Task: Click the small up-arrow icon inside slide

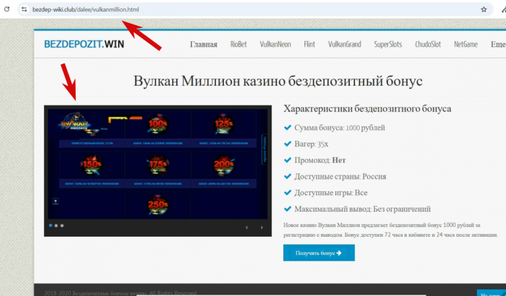Action: tap(55, 202)
